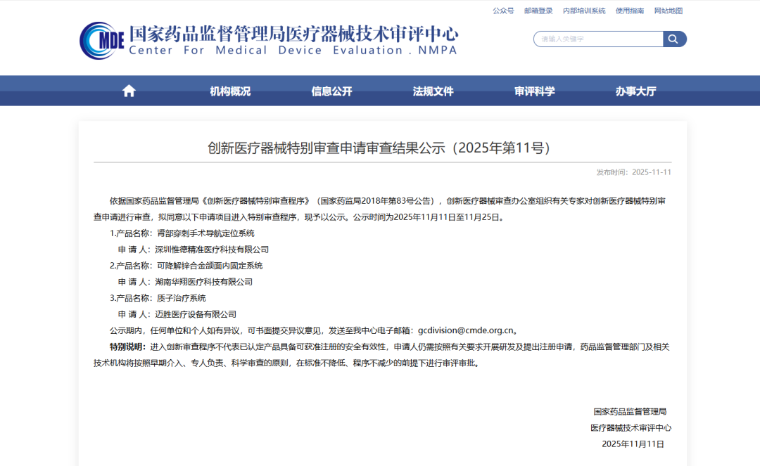Click the site title 国家药品监督管理局医疗器械技术审评中心

tap(293, 34)
